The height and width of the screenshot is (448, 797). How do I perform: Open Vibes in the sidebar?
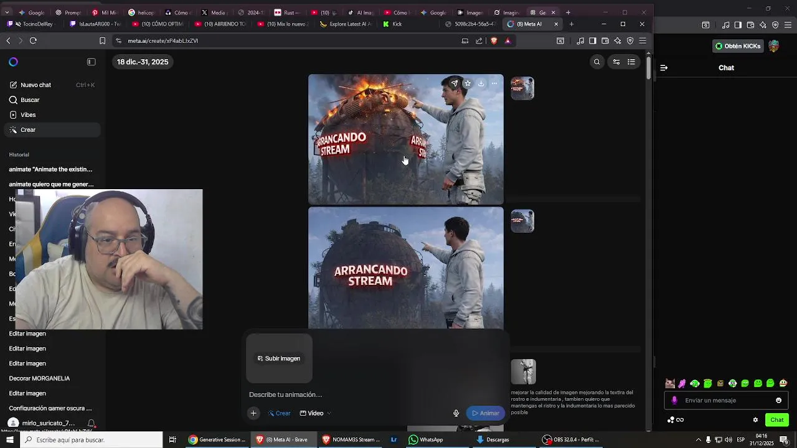tap(52, 114)
